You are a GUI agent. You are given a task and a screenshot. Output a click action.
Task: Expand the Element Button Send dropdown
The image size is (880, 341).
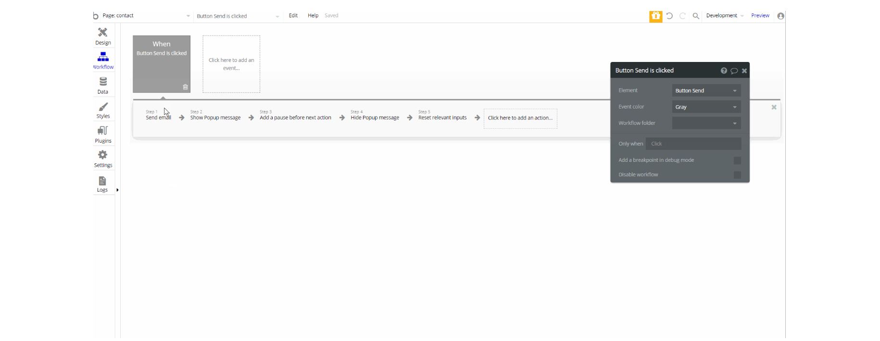pos(706,91)
